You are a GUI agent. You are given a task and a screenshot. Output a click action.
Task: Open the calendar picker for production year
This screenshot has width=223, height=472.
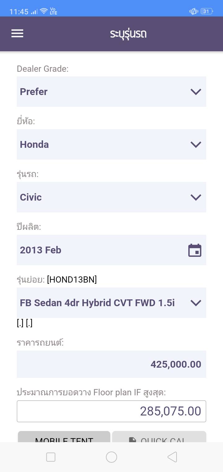coord(195,250)
